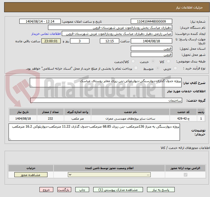The width and height of the screenshot is (210, 197).
Task: Click the توضیحات خریدار text area
Action: point(94,132)
